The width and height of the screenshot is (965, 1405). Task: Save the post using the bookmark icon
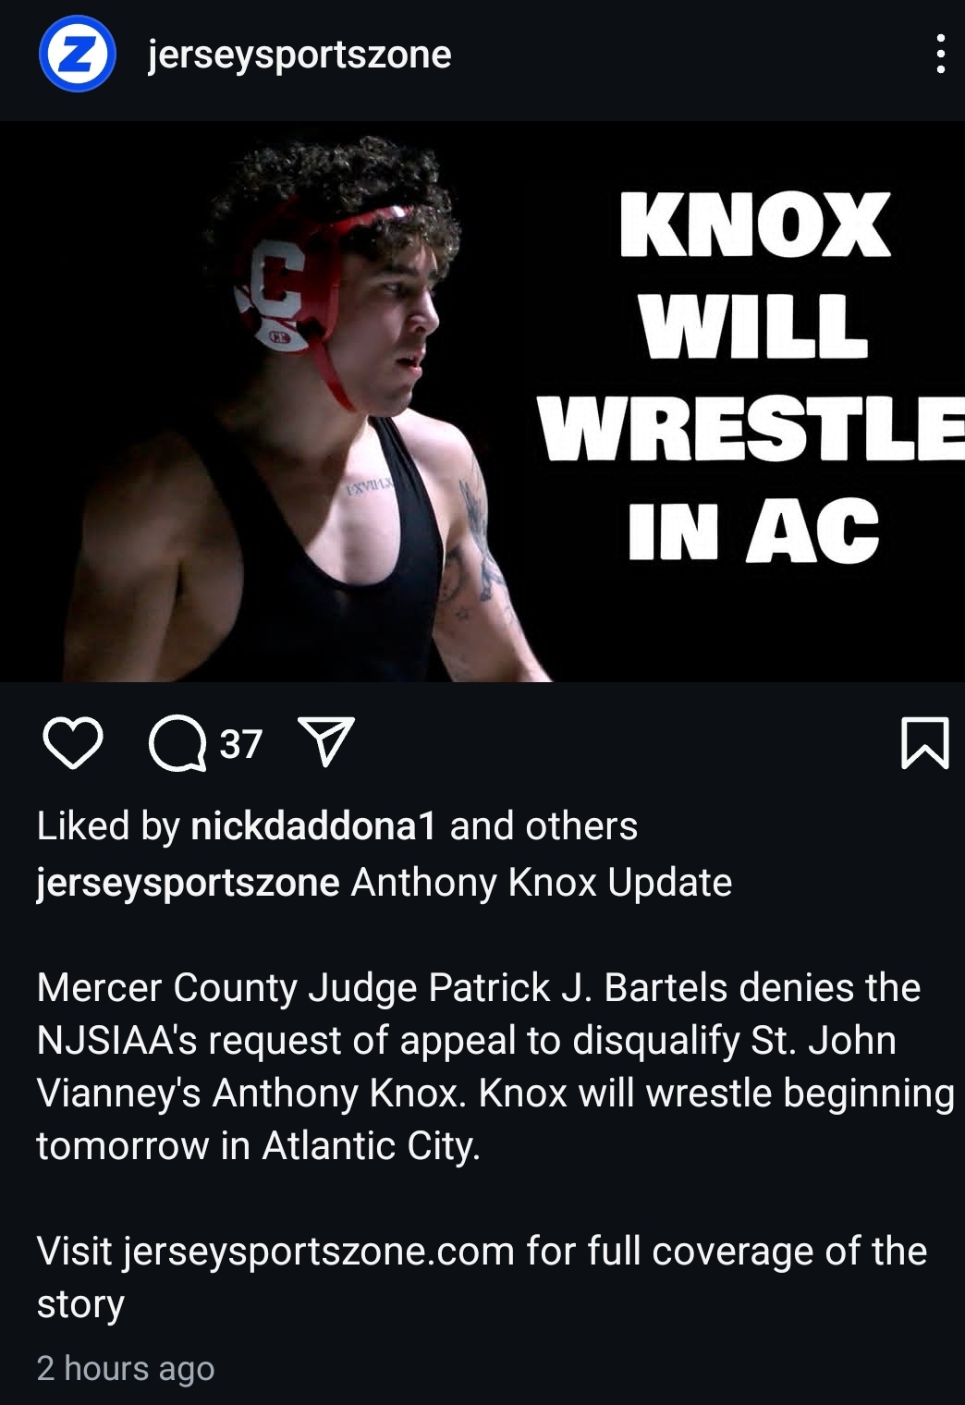coord(924,743)
